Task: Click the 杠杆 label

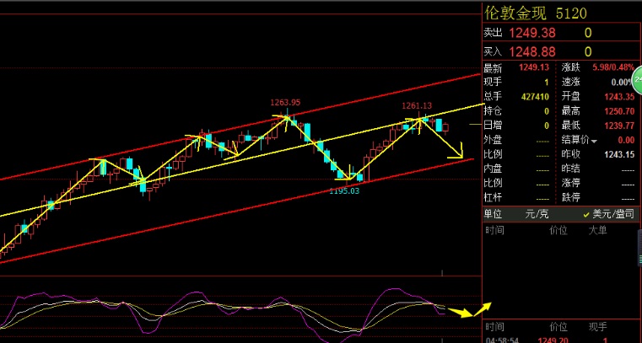Action: 493,197
